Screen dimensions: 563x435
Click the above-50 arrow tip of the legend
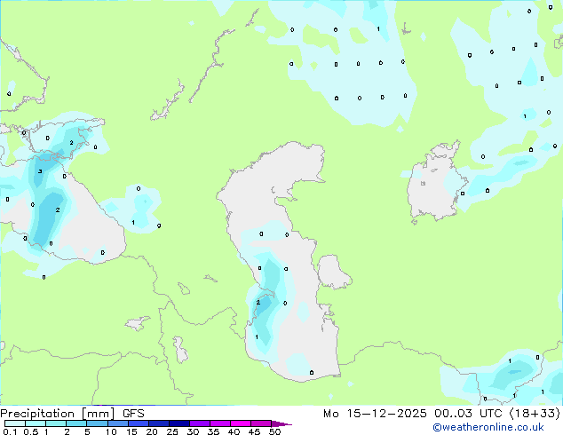281,423
